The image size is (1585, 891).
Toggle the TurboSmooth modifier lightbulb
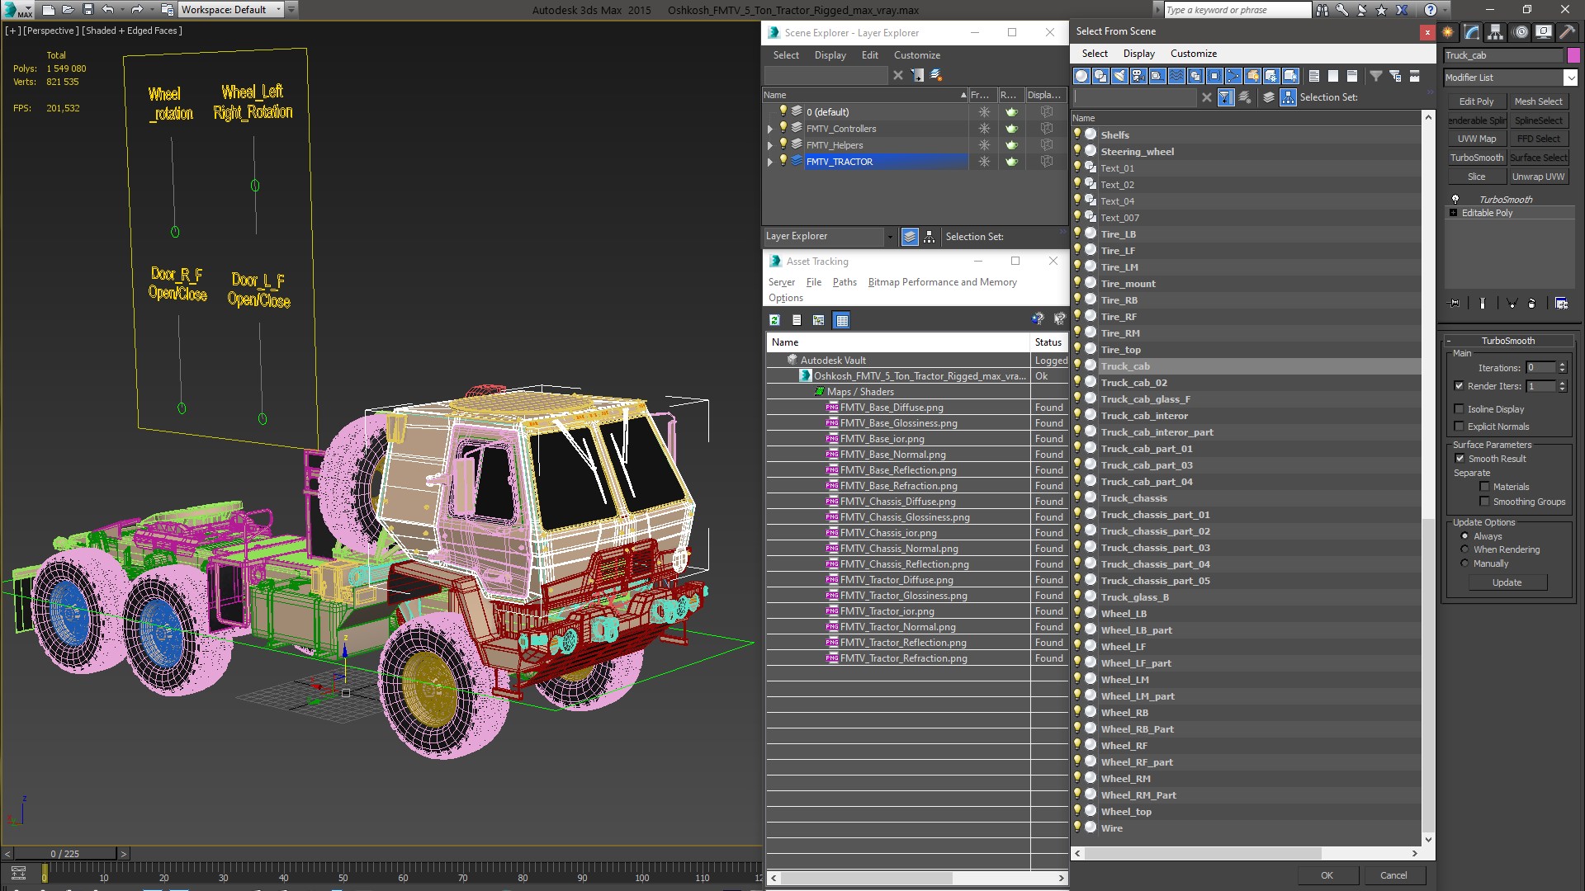click(1455, 200)
